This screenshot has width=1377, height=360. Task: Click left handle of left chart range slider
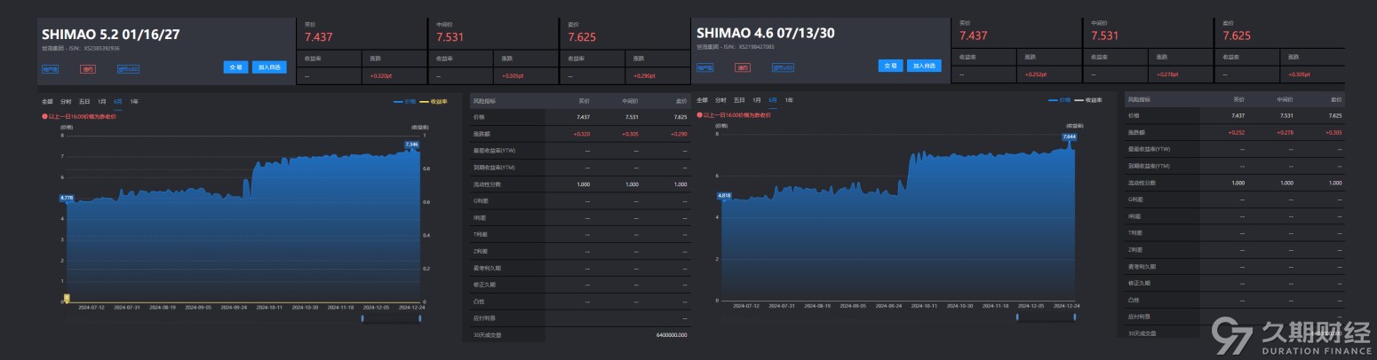(362, 317)
